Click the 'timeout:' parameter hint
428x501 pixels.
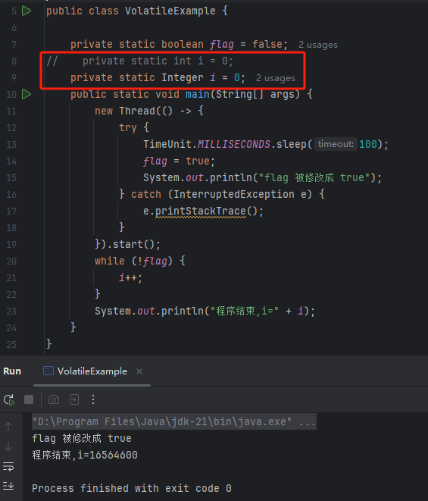(336, 144)
